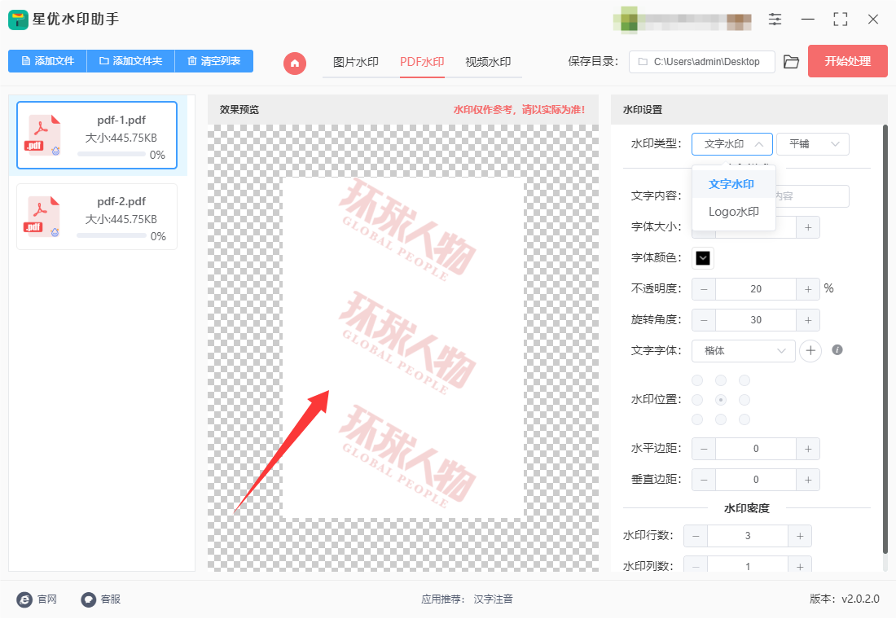
Task: Click 官网 link text
Action: (47, 599)
